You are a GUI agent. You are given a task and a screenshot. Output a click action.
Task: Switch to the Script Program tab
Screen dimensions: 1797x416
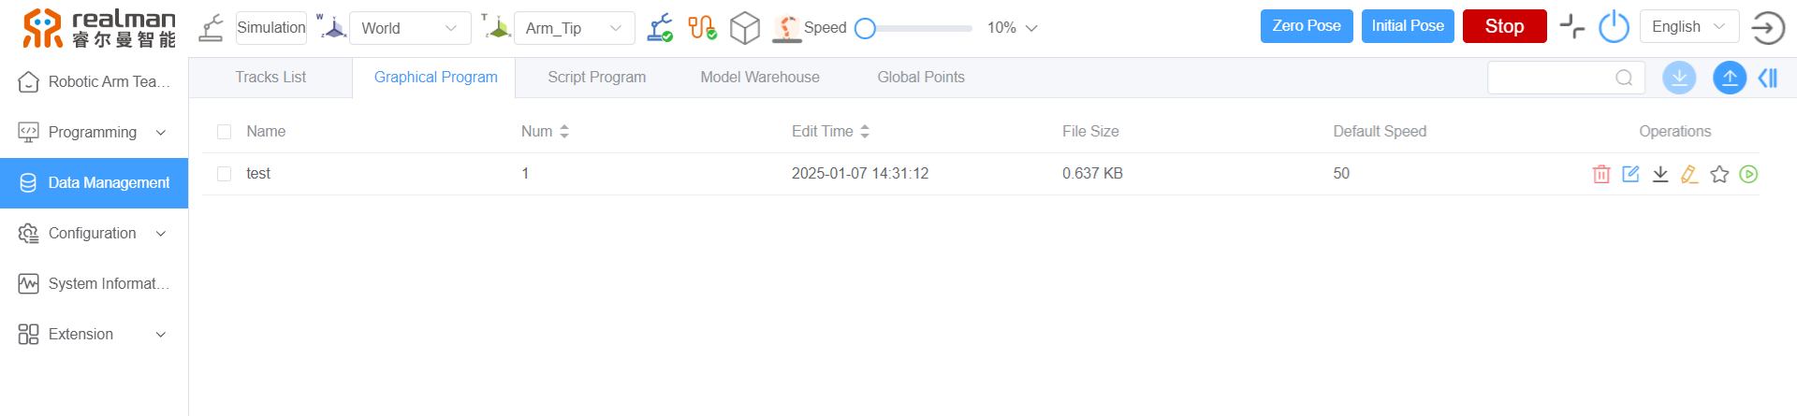point(596,78)
